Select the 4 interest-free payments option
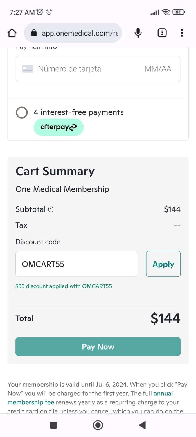This screenshot has width=196, height=437. click(x=22, y=112)
